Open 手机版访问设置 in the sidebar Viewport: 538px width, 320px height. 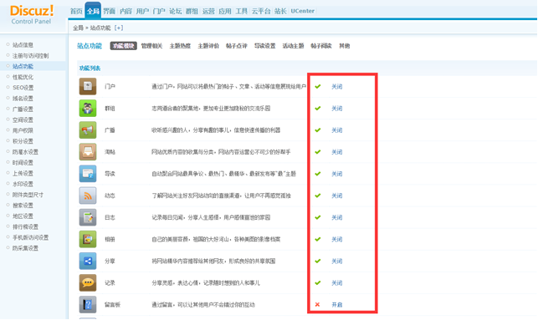[30, 237]
